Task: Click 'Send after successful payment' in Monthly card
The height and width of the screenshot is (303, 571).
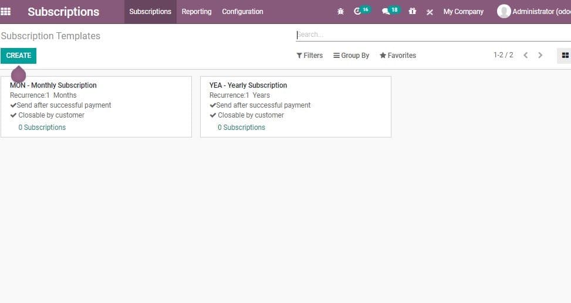Action: 64,105
